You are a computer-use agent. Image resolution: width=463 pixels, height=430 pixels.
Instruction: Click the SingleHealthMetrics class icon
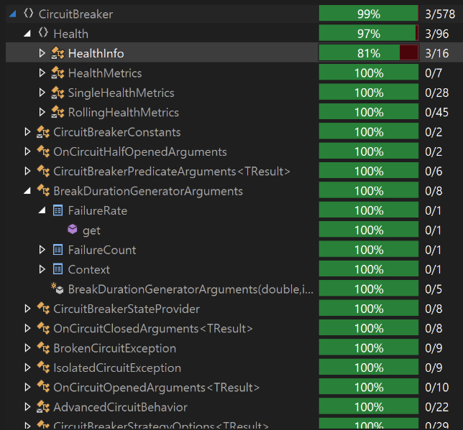tap(58, 93)
